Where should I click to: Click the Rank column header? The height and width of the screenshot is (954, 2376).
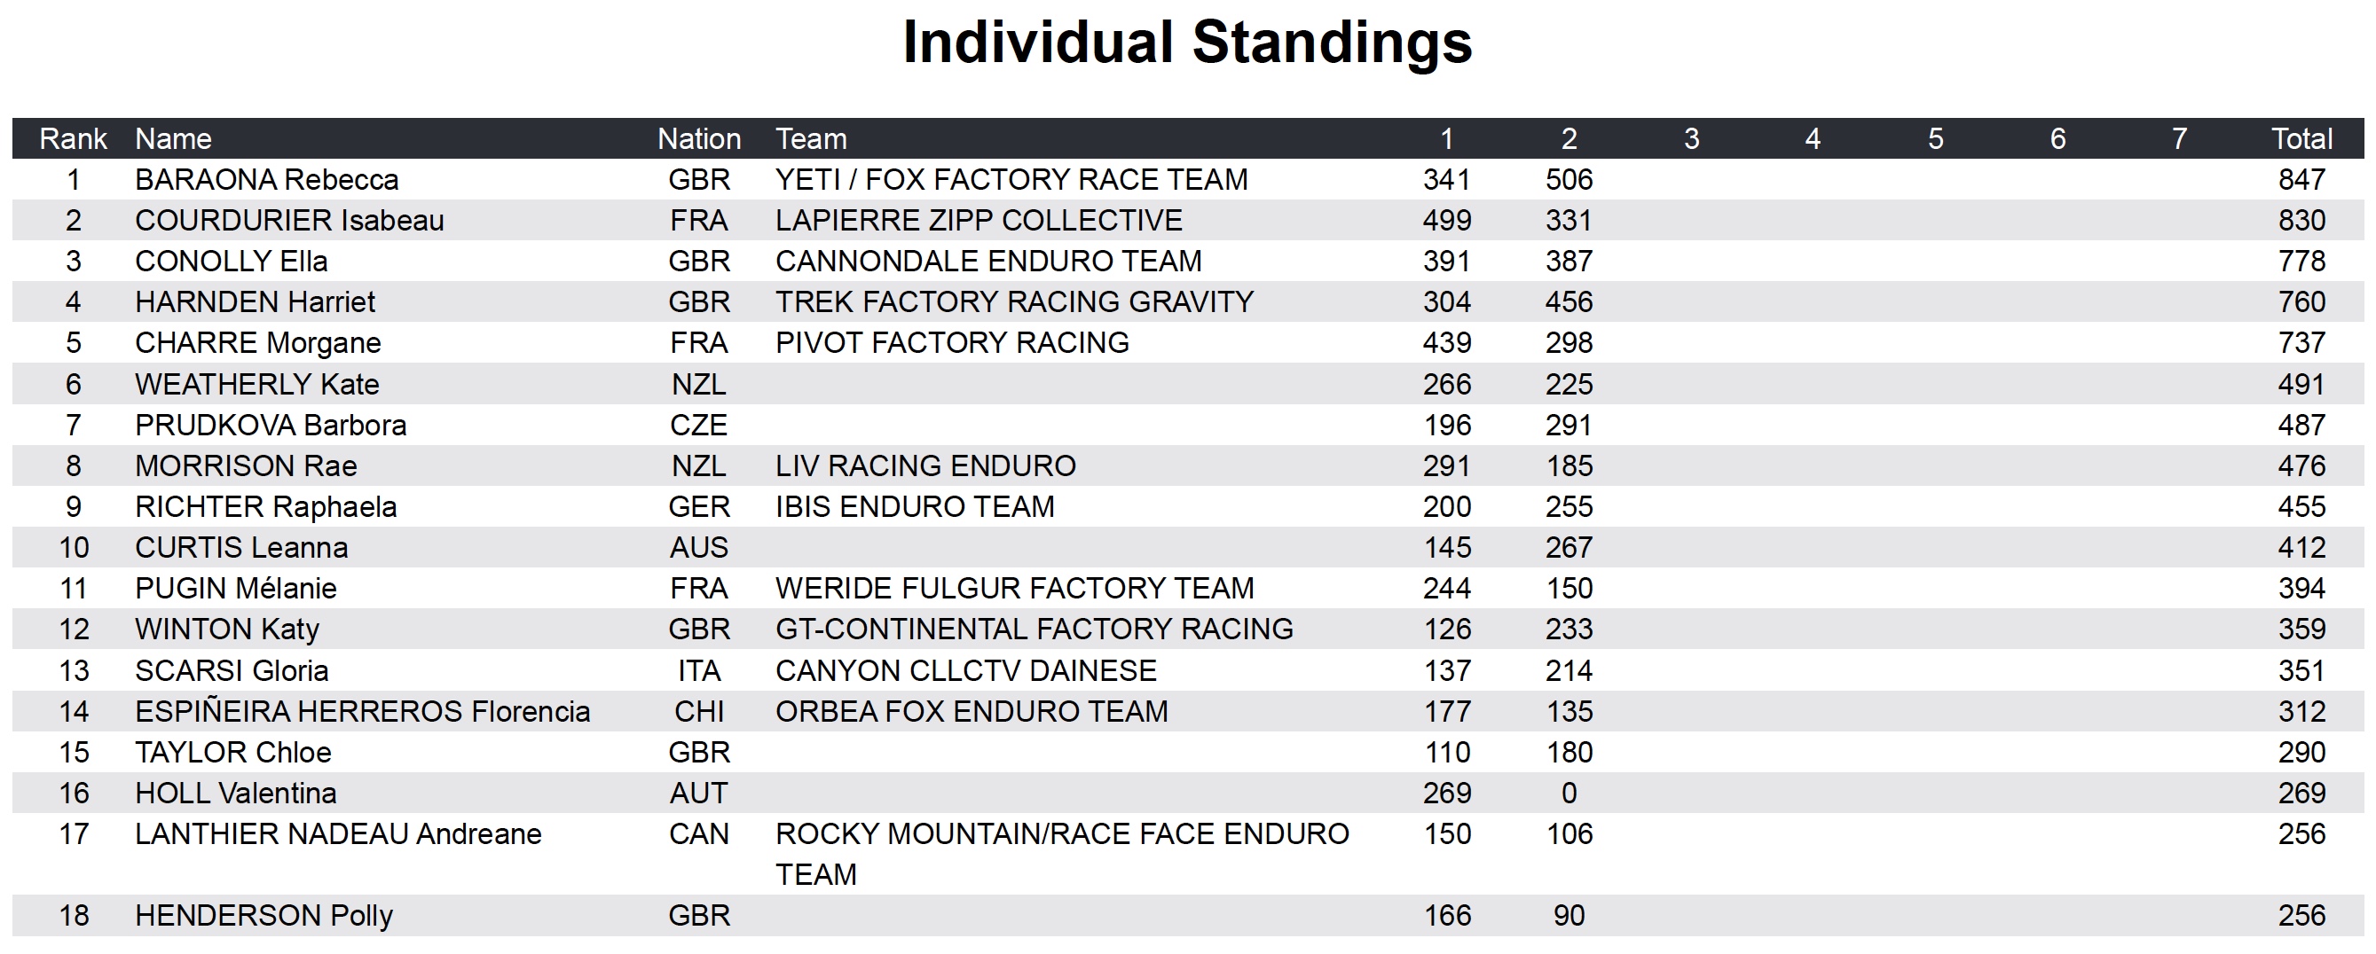[x=73, y=138]
